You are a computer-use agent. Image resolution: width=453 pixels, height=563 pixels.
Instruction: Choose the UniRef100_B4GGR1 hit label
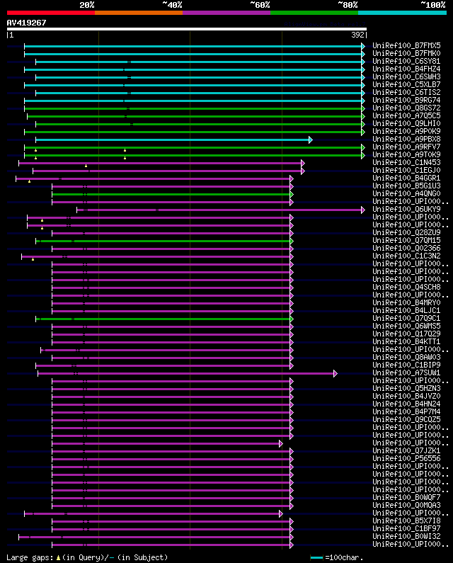(406, 178)
